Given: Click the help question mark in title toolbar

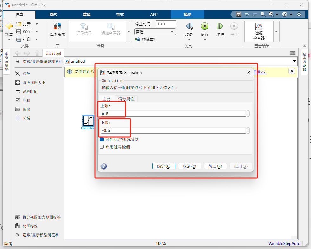Looking at the screenshot, I should tap(285, 14).
